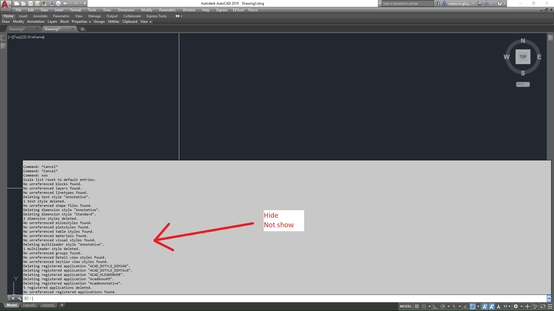Switch to the Annotate ribbon tab

(x=40, y=16)
